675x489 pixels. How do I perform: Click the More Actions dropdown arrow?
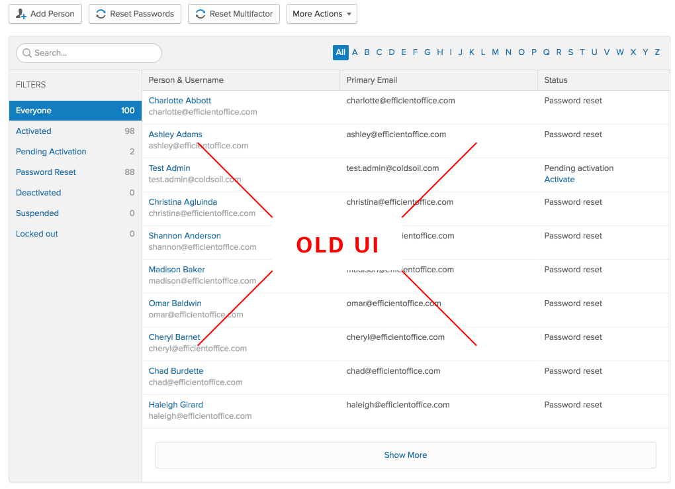coord(349,14)
